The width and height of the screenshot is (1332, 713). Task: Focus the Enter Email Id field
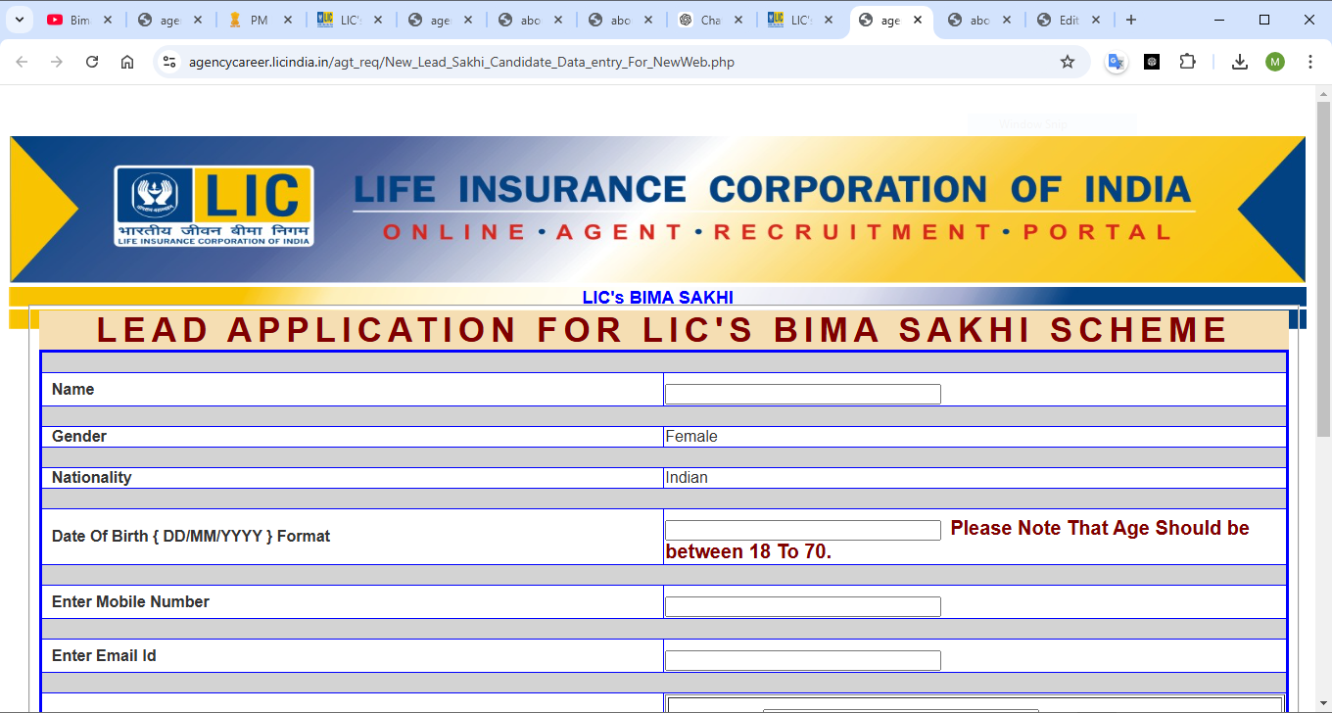802,660
